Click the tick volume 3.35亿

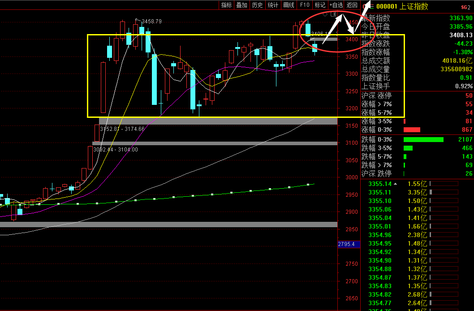(x=418, y=192)
